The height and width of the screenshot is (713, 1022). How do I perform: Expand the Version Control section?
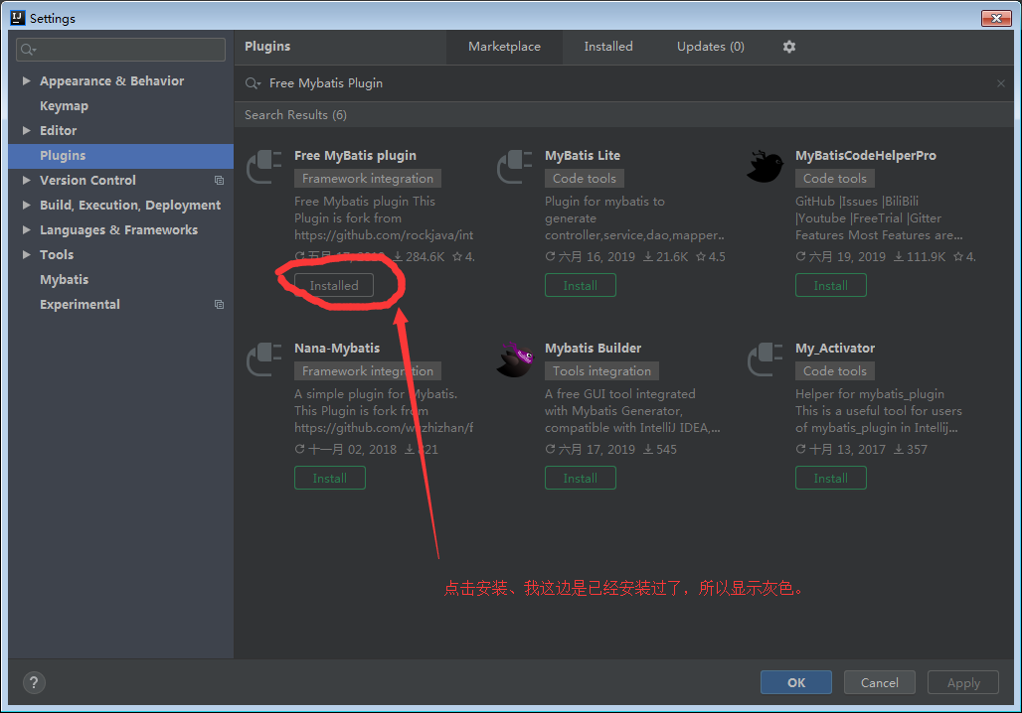26,181
